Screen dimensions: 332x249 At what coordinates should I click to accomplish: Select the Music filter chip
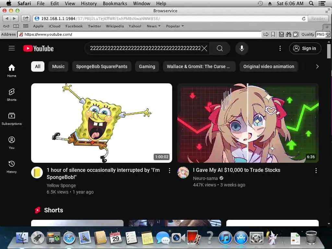58,66
